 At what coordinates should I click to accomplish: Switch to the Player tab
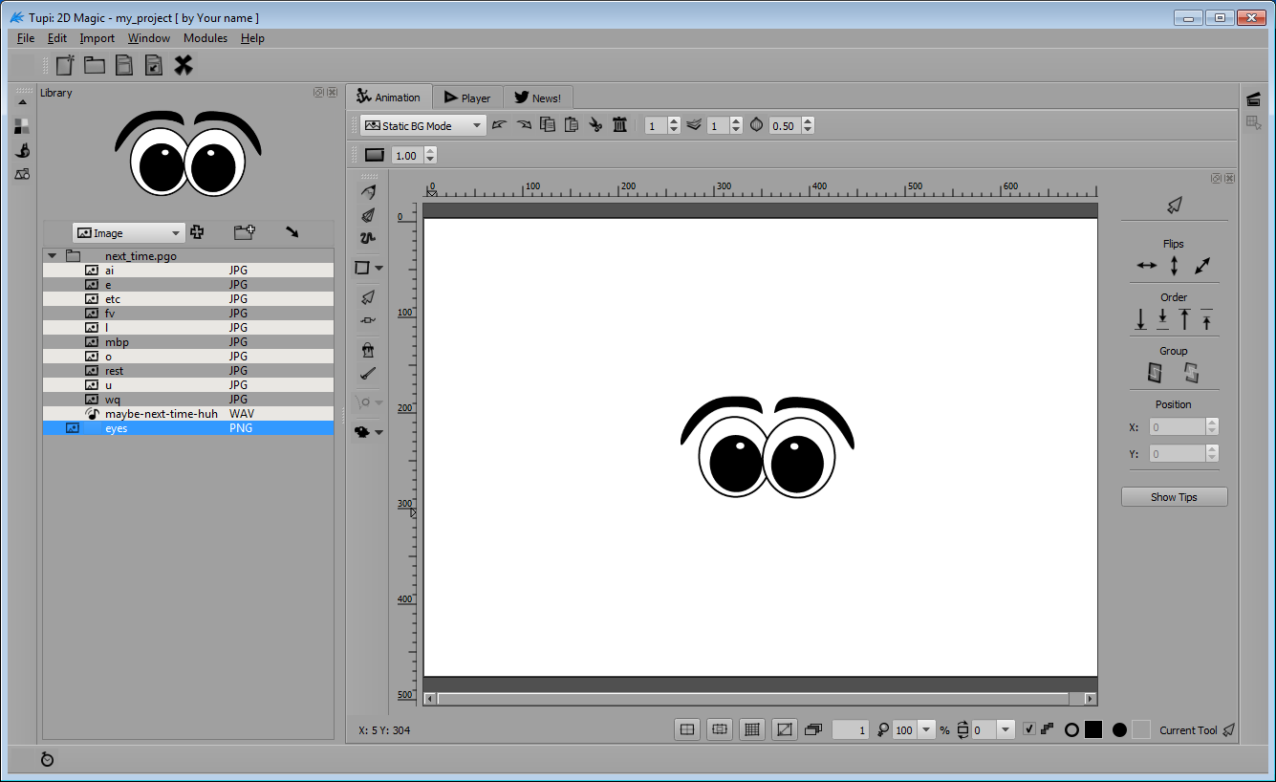click(x=467, y=98)
